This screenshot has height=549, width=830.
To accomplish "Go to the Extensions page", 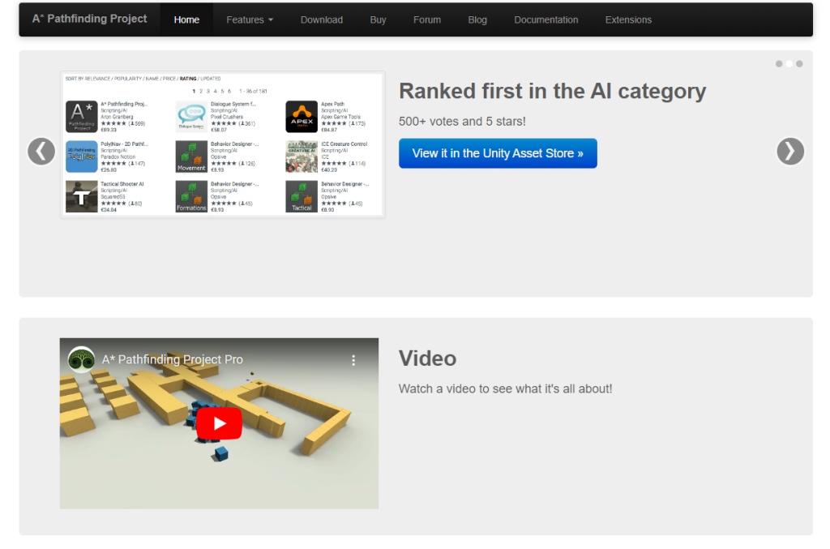I will click(x=628, y=19).
